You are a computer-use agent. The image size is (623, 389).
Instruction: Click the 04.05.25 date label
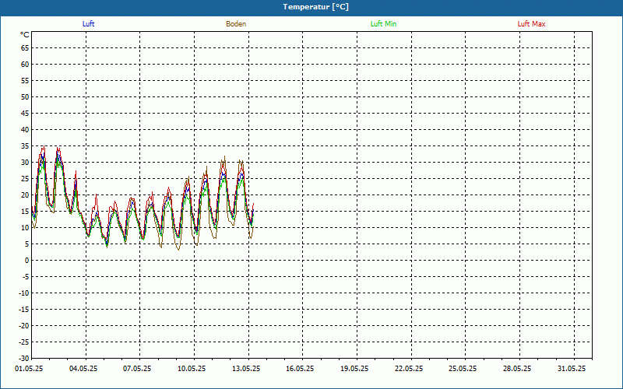pyautogui.click(x=83, y=369)
